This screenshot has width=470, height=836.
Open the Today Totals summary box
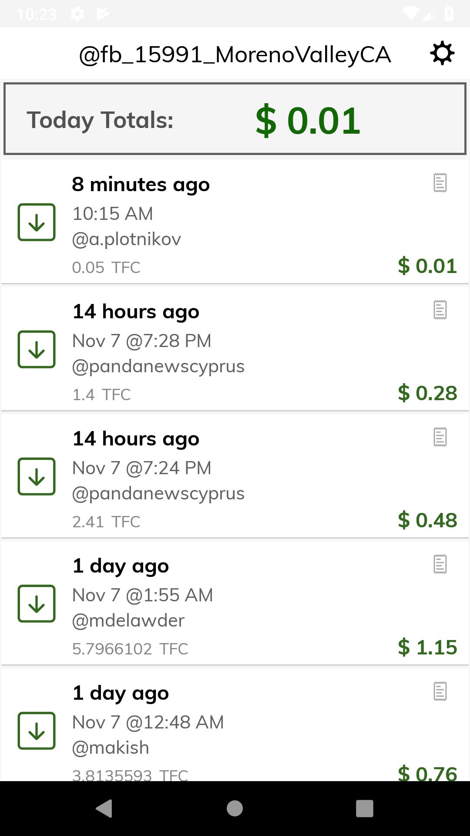(x=235, y=119)
